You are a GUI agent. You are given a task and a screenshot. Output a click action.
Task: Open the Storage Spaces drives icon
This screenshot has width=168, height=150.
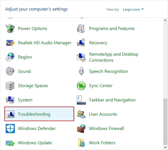pos(10,86)
